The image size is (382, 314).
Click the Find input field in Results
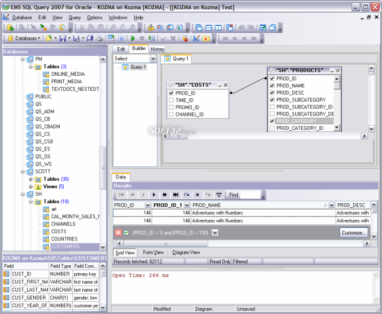pos(250,195)
